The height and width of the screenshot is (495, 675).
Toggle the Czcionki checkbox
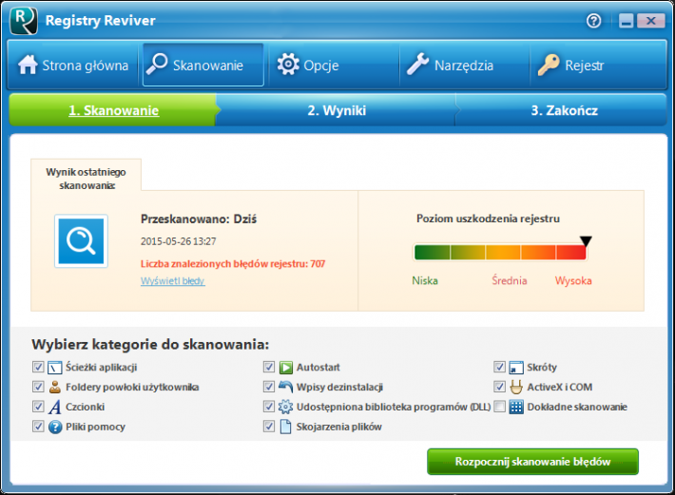pos(38,407)
